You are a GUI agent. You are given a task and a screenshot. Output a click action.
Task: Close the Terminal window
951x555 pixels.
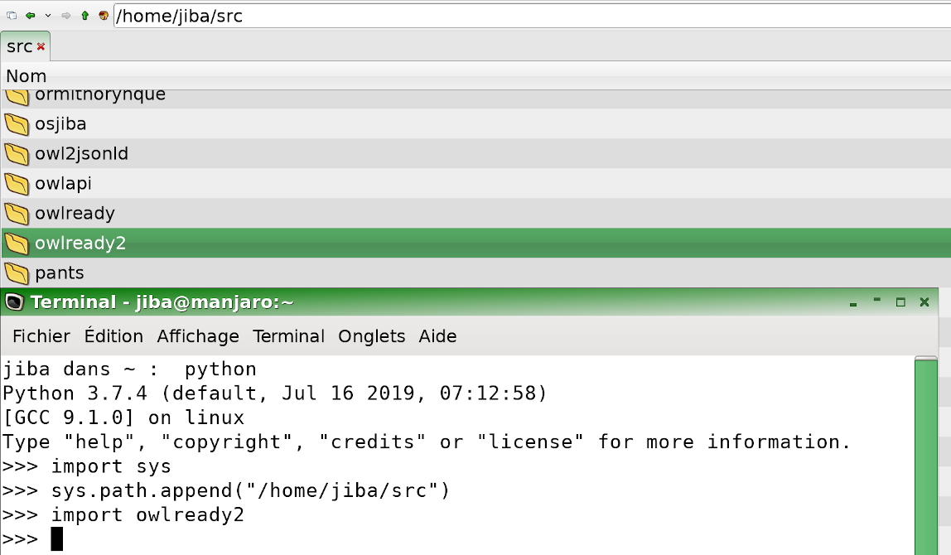(924, 302)
